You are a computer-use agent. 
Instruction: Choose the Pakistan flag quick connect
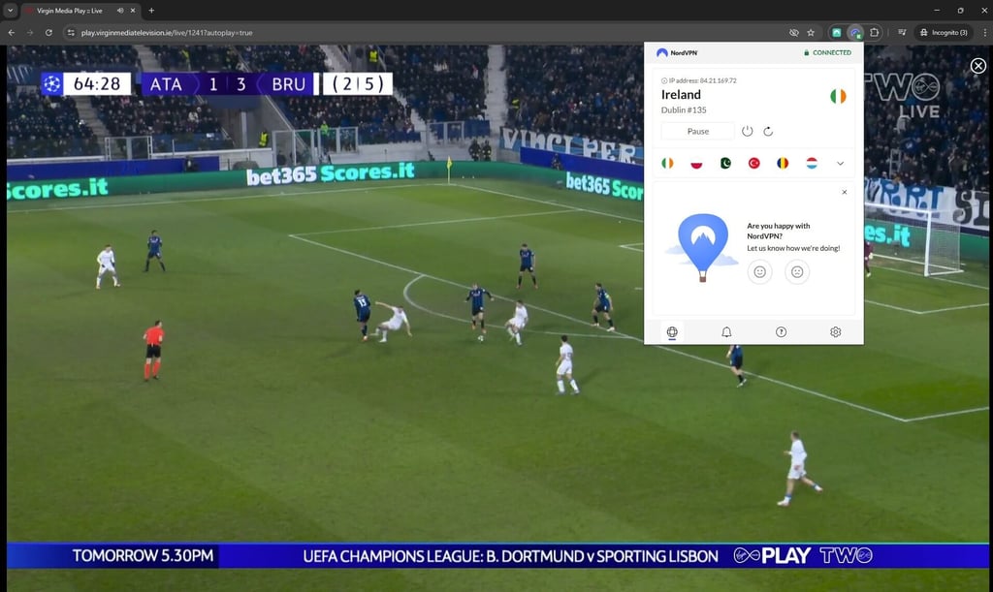[725, 163]
